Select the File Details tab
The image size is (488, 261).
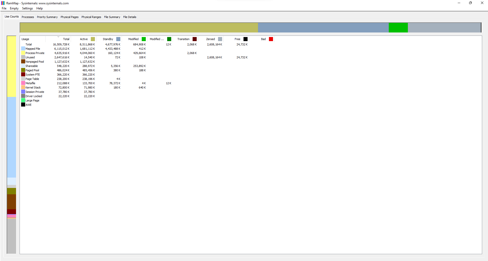(x=130, y=17)
